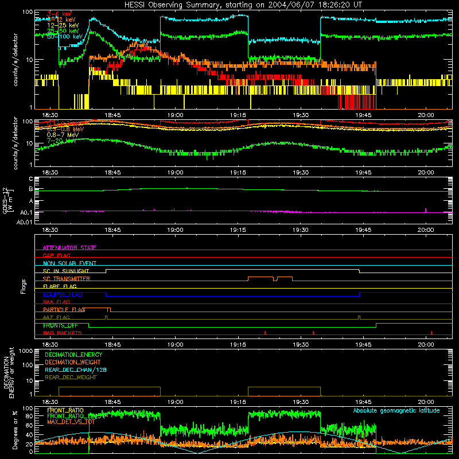Click the 19:00 time tick under the decimation panel
Screen dimensions: 459x459
coord(176,402)
